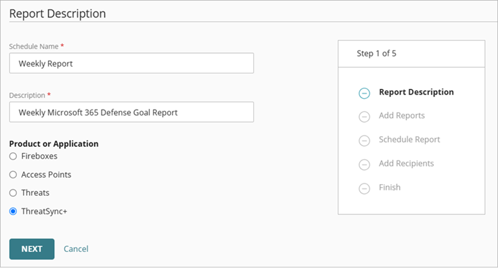Click the circle icon beside Finish step

pos(364,188)
